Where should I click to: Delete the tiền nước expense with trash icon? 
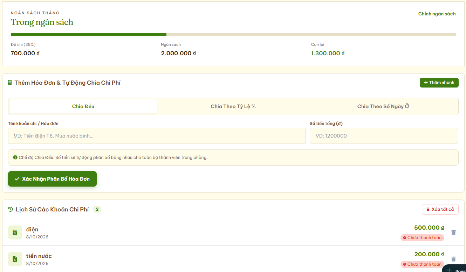(x=453, y=259)
